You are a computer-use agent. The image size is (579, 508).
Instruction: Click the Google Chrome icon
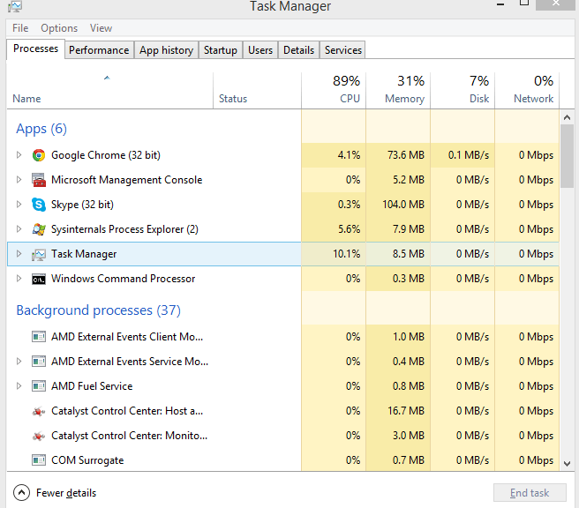coord(39,155)
